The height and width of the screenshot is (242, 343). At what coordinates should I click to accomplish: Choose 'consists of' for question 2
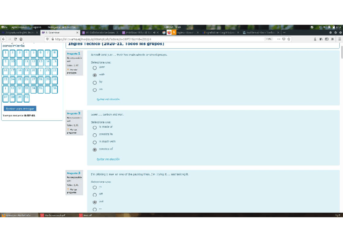[x=95, y=150]
